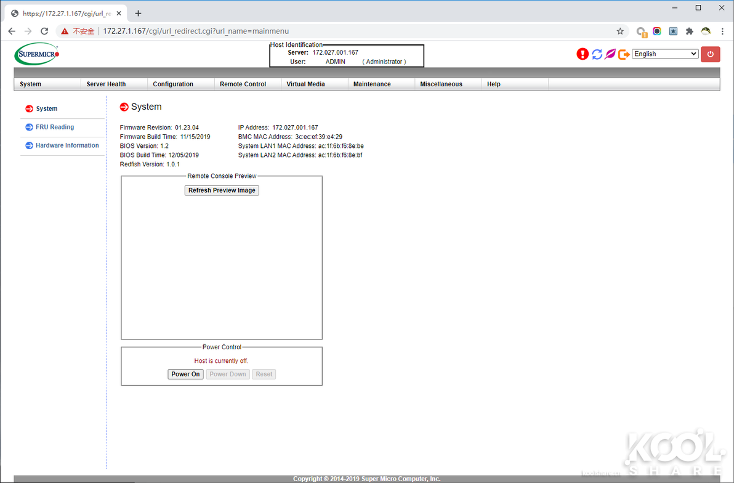Click the colorful circle extension icon
Viewport: 734px width, 483px height.
click(x=657, y=31)
